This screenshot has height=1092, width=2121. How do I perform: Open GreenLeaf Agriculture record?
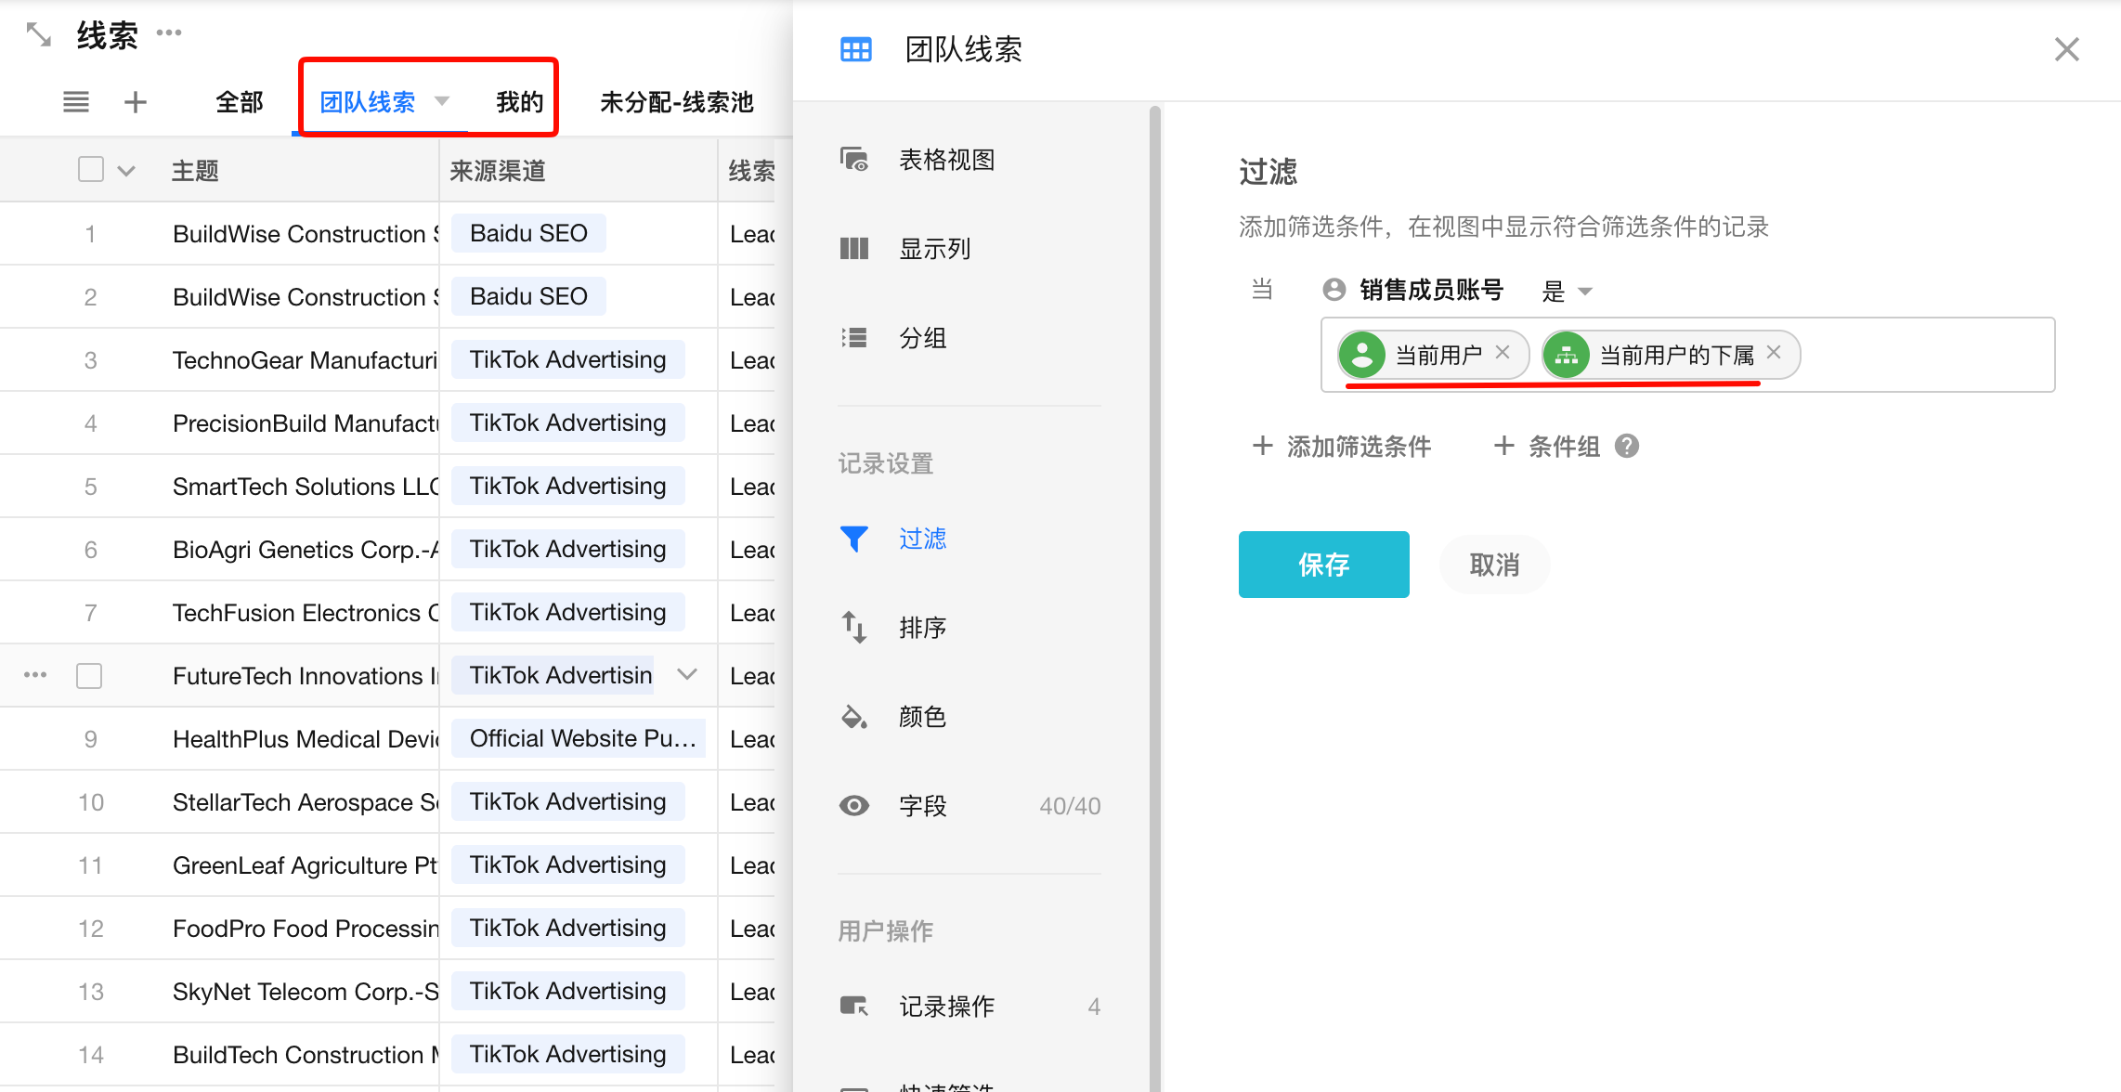[305, 865]
